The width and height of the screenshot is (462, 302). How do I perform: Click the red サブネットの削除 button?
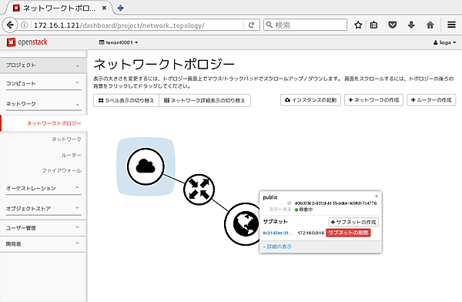(x=348, y=233)
